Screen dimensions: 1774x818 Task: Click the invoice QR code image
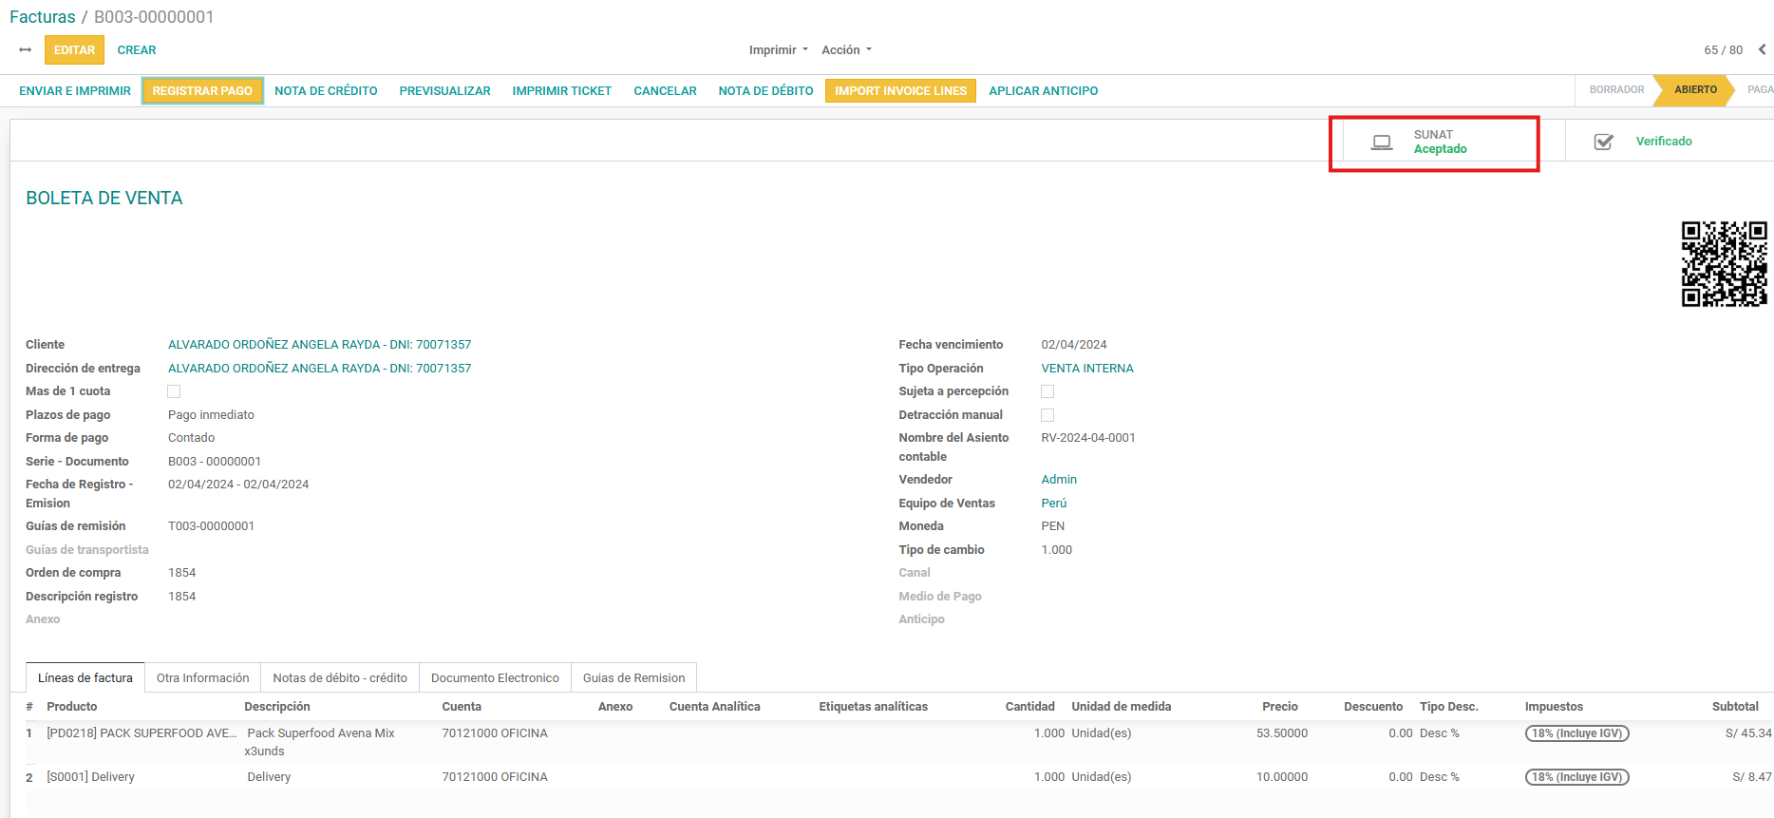click(x=1724, y=264)
